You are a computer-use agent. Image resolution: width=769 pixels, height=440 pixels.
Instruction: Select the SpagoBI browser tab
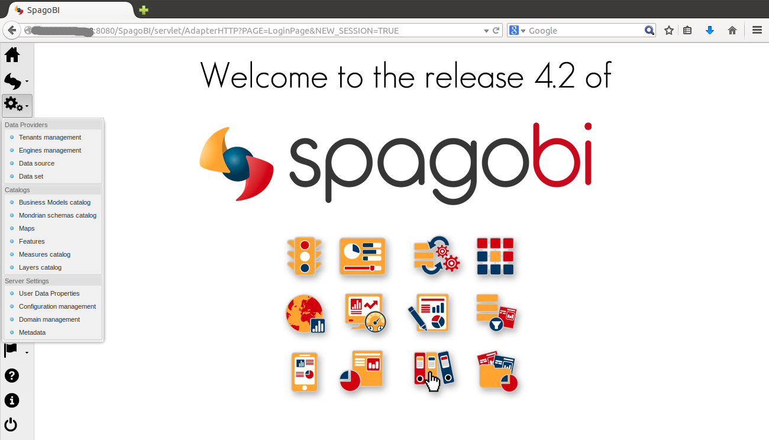pyautogui.click(x=71, y=10)
